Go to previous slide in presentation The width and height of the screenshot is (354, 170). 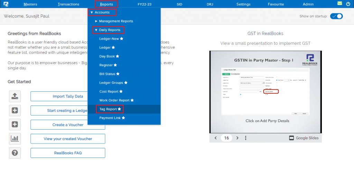tap(216, 138)
